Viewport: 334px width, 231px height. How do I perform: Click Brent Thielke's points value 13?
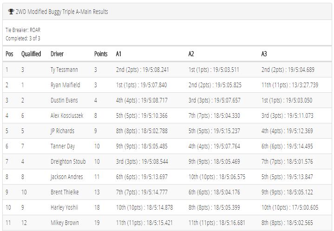click(97, 192)
